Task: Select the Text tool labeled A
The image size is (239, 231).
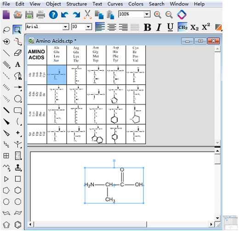Action: coord(17,64)
